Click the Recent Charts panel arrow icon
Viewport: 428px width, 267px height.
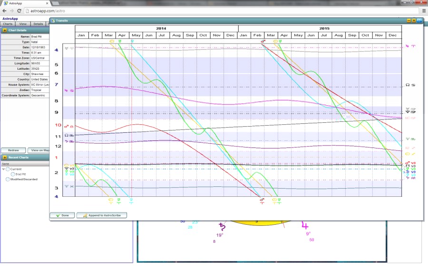(4, 157)
